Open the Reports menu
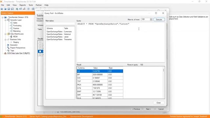The width and height of the screenshot is (210, 118). point(23,5)
